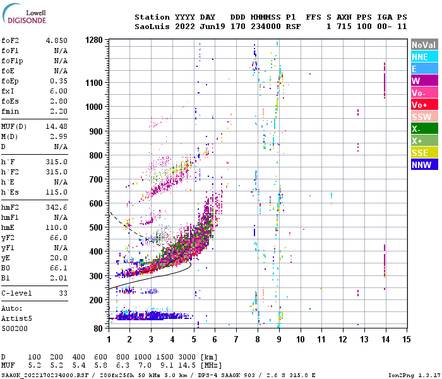Click the 5 MHz x-axis label
Viewport: 442px width, 379px height.
[194, 340]
